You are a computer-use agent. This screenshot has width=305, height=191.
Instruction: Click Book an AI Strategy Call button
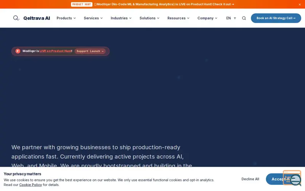click(x=276, y=18)
